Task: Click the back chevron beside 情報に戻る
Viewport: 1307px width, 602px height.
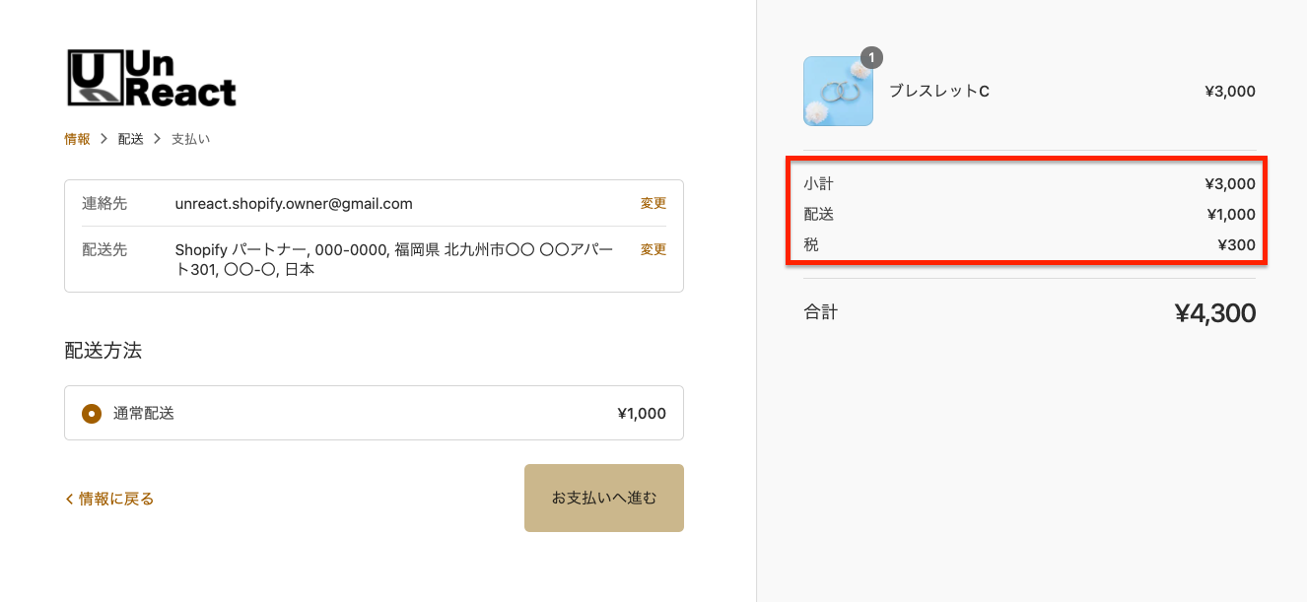Action: coord(69,499)
